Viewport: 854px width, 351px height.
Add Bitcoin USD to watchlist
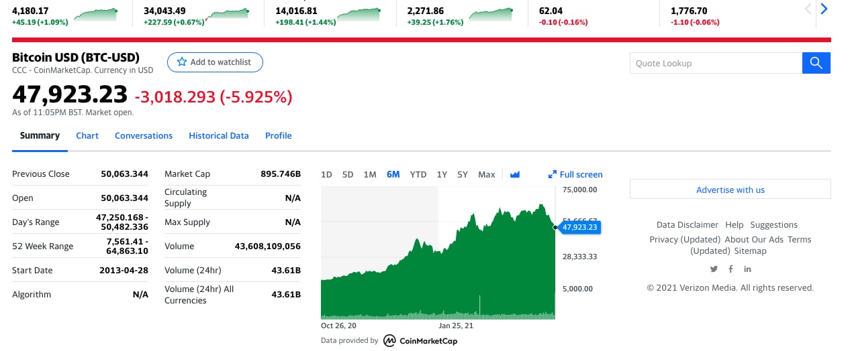pos(215,62)
